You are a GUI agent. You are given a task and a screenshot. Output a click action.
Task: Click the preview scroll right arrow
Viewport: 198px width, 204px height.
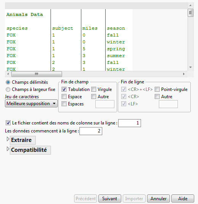pyautogui.click(x=184, y=74)
